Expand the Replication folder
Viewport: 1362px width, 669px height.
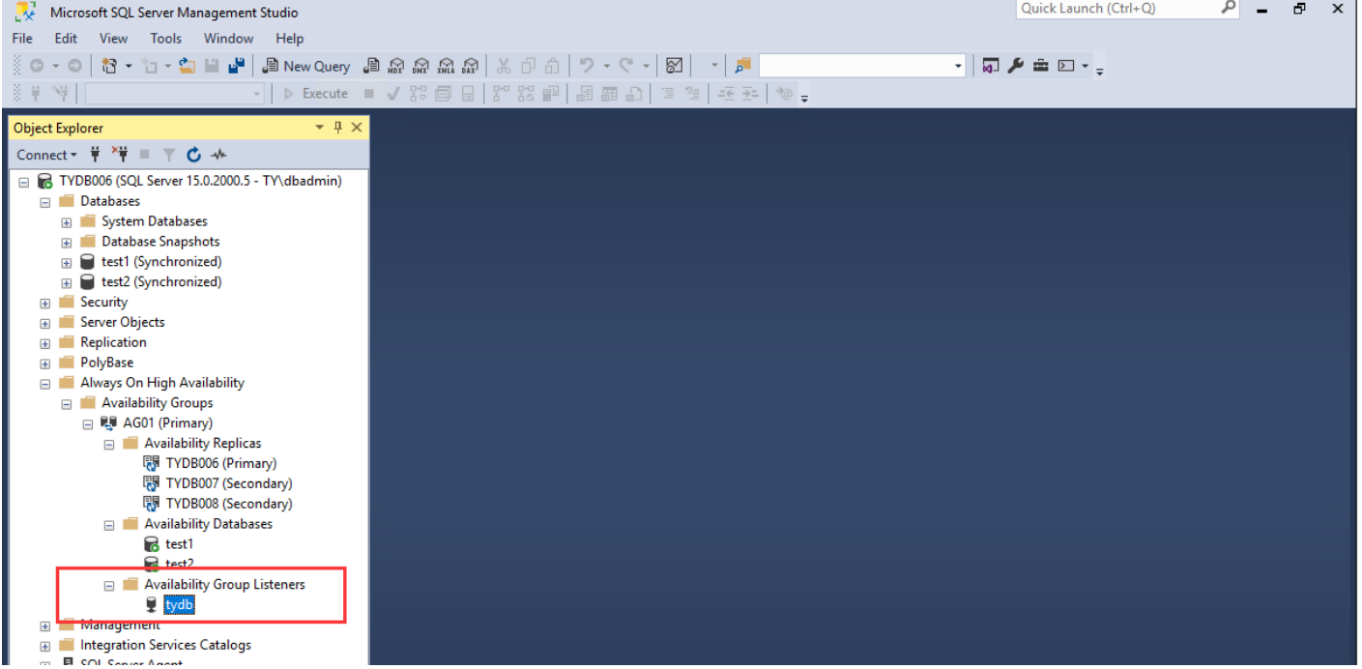click(45, 343)
